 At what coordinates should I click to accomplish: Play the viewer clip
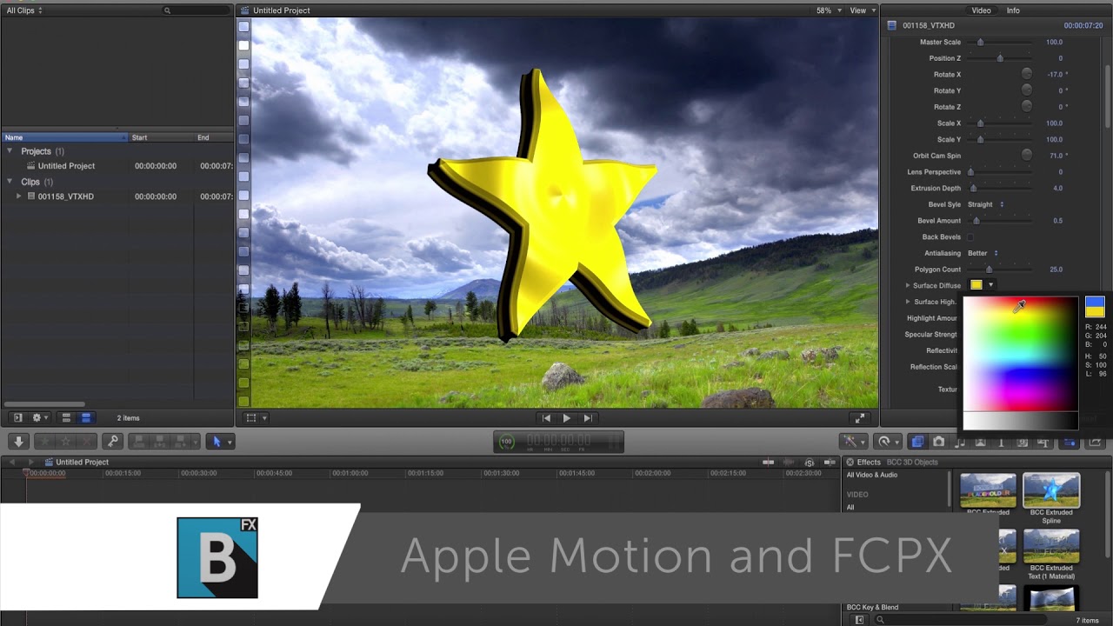point(567,418)
